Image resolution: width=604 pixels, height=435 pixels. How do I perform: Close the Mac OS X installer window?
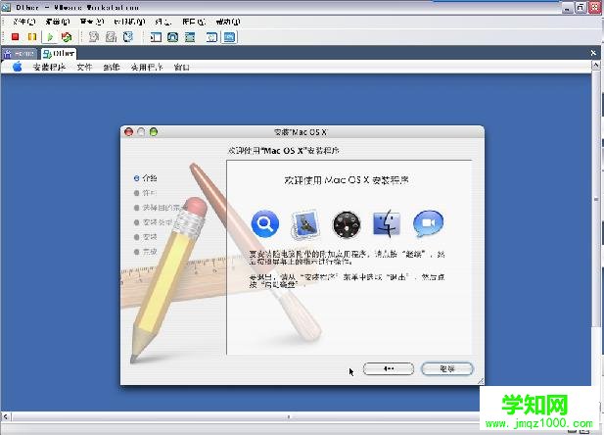click(128, 132)
